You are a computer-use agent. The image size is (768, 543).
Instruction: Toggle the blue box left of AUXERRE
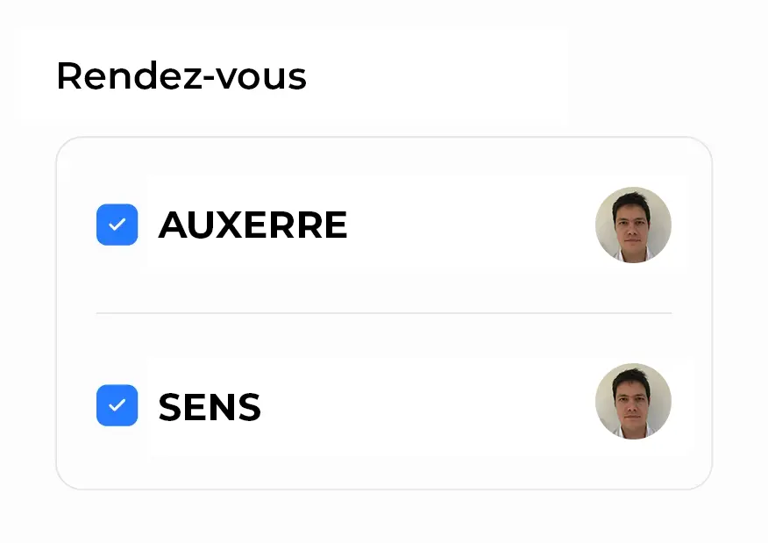click(117, 225)
